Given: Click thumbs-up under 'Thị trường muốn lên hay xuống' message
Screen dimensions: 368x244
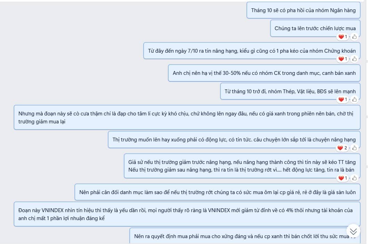Looking at the screenshot, I should 354,148.
